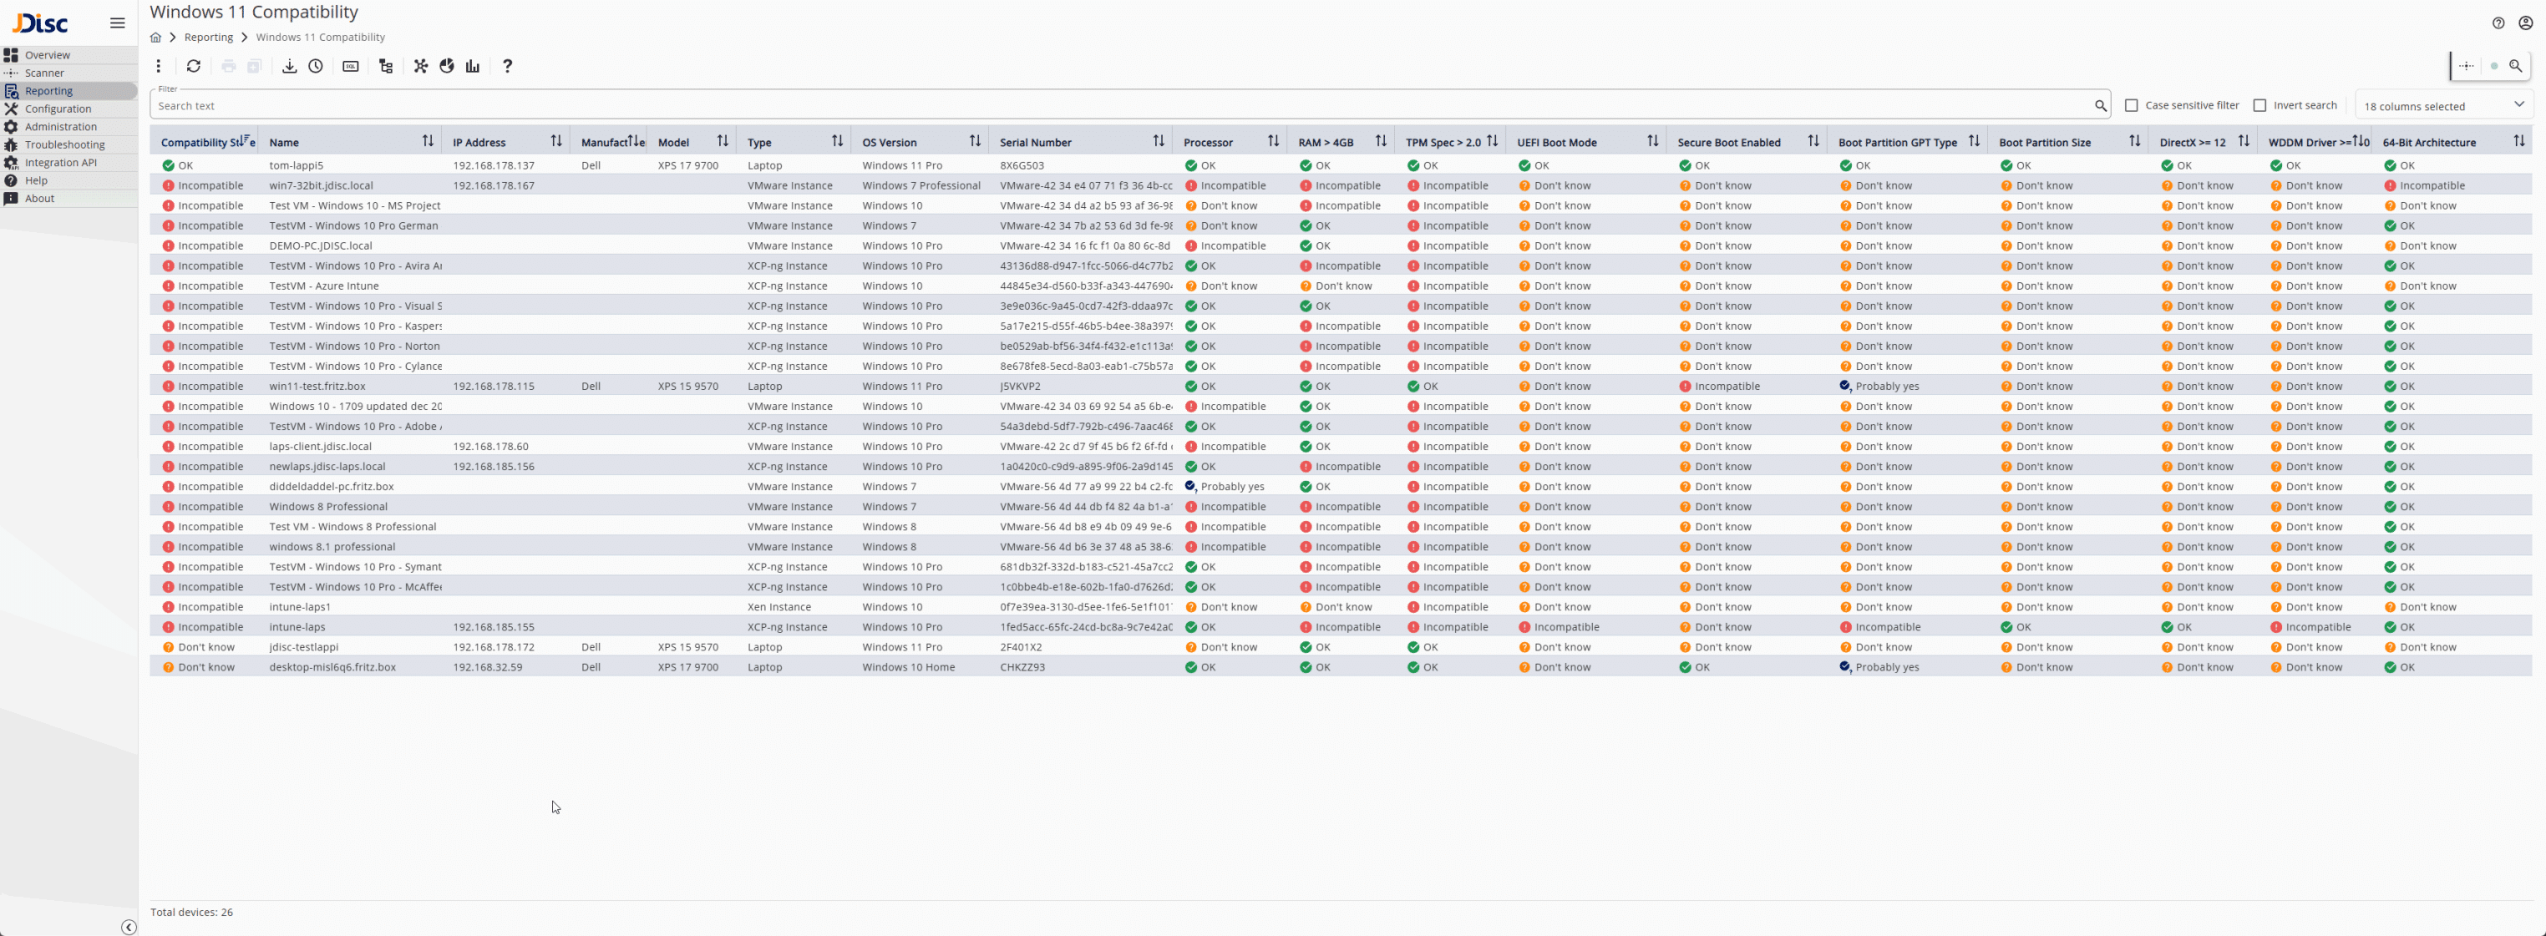Enable the Invert search checkbox
Screen dimensions: 2546x936
point(2259,104)
